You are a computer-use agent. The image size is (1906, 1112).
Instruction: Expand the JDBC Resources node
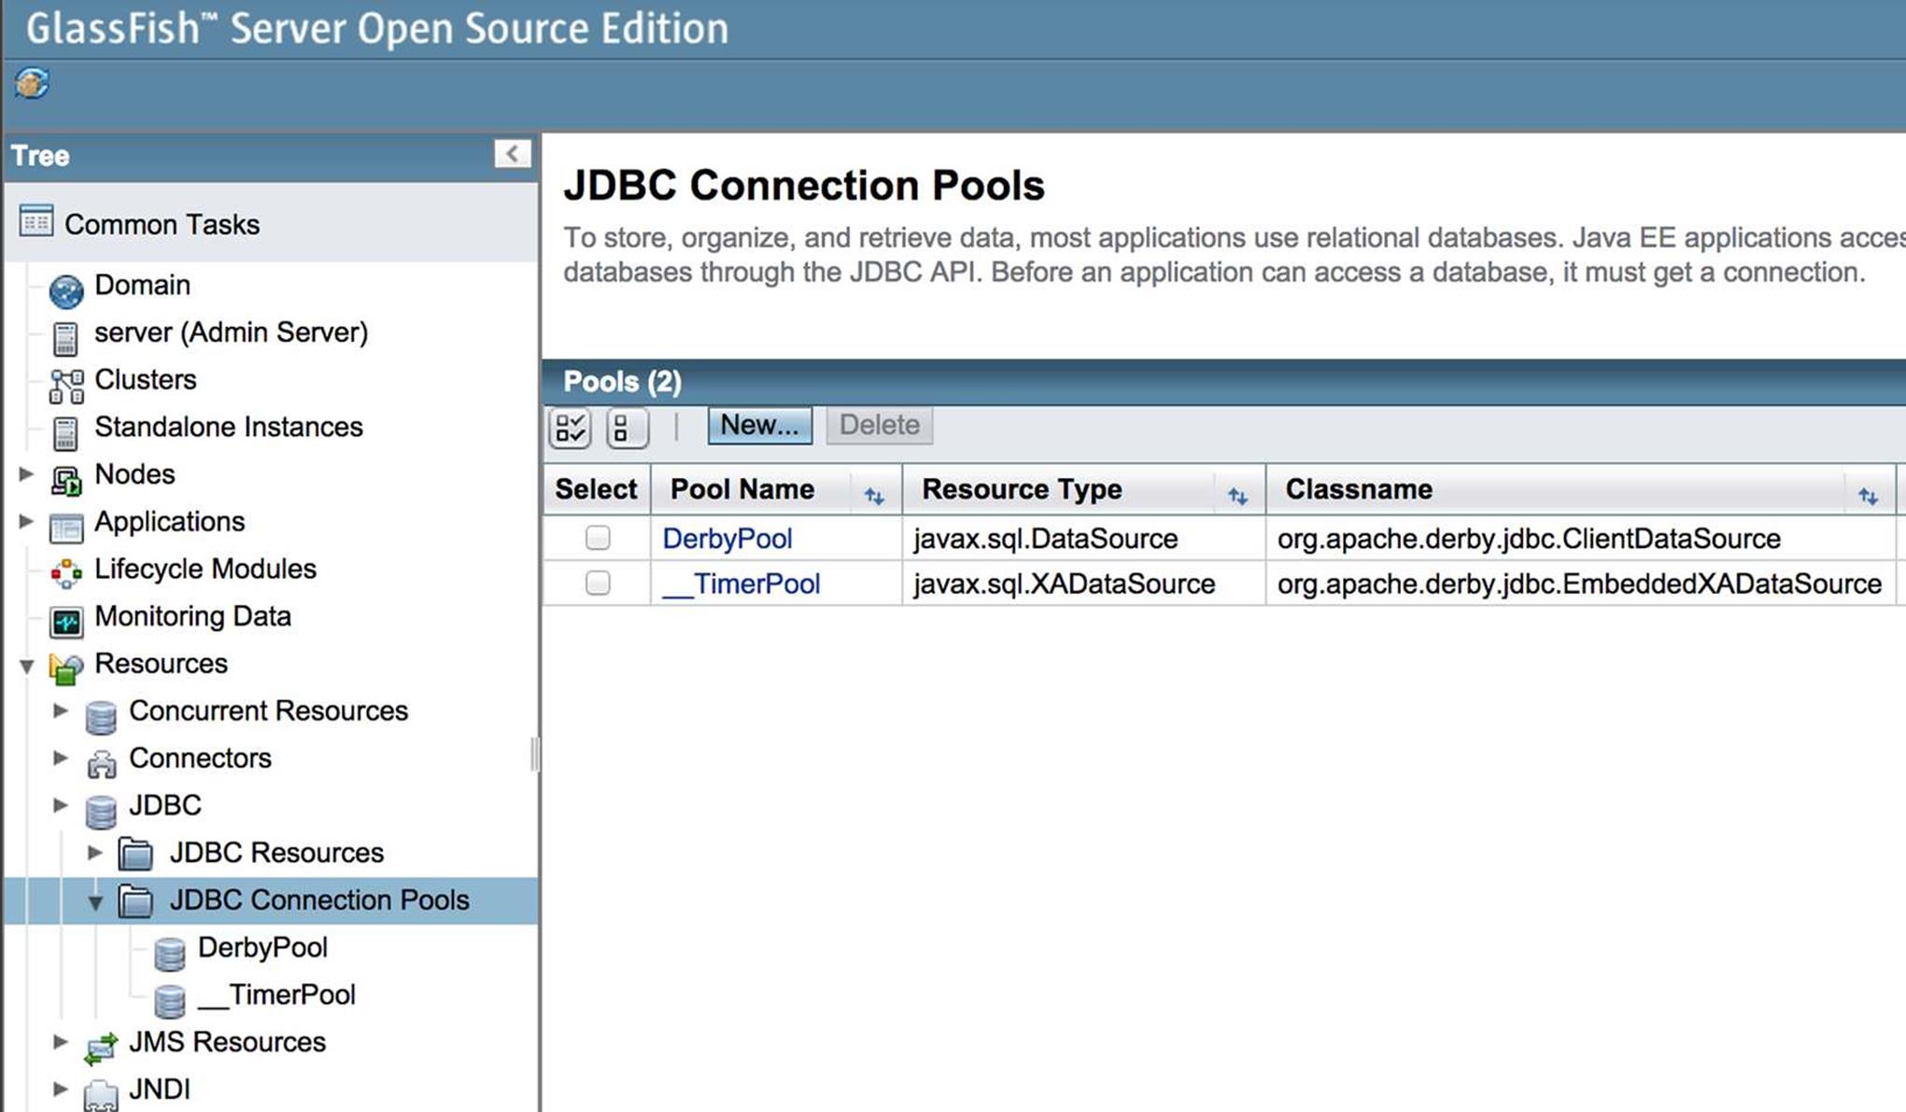tap(94, 852)
